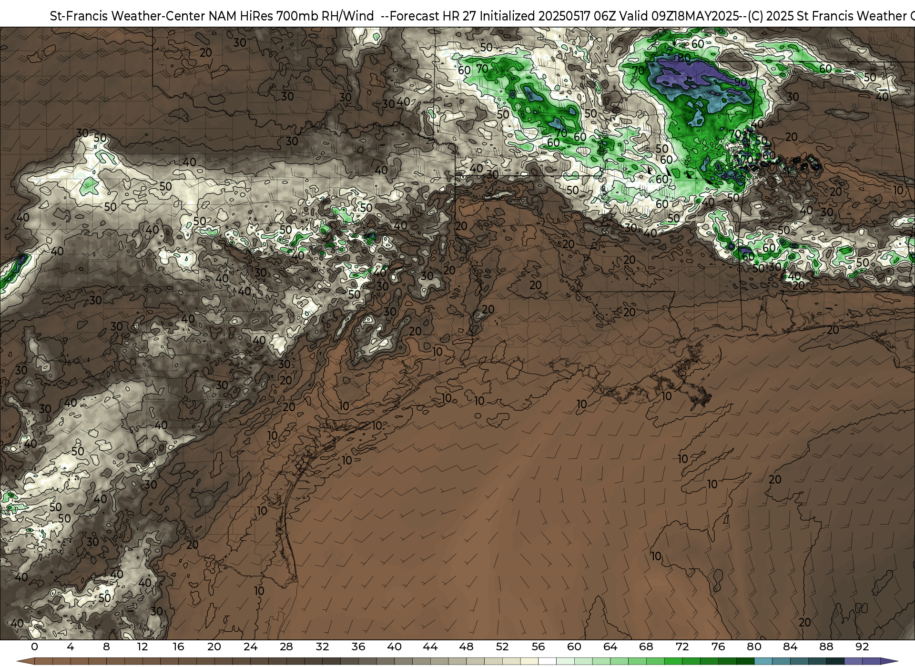
Task: Select the colorbar tick label '12'
Action: point(142,647)
